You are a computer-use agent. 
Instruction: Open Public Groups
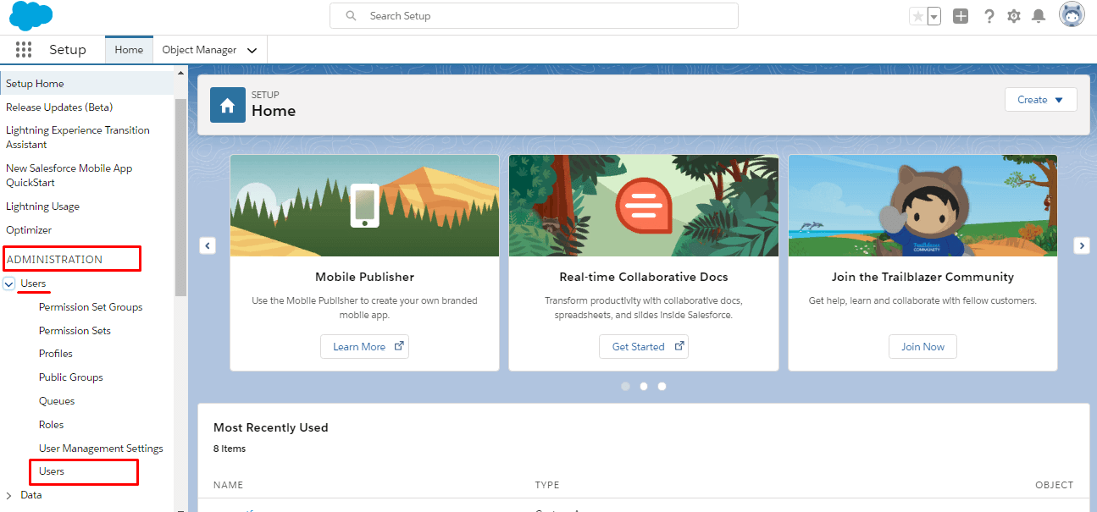pyautogui.click(x=71, y=377)
